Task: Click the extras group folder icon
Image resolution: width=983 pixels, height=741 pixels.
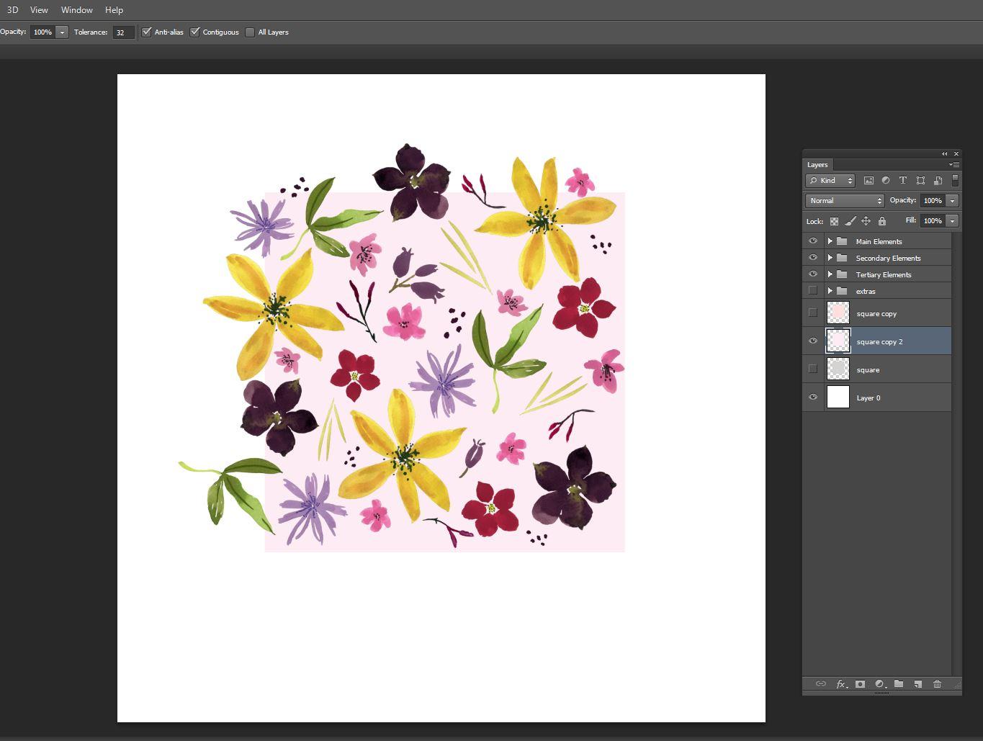Action: coord(842,291)
